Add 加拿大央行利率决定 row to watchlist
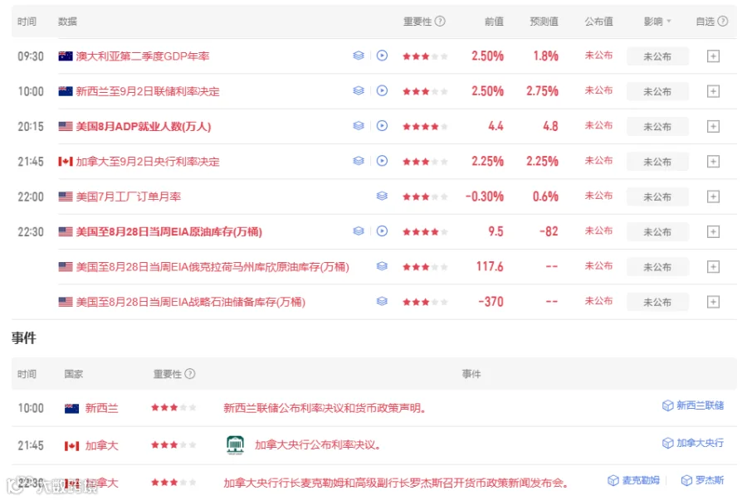Screen dimensions: 747x500 click(713, 162)
